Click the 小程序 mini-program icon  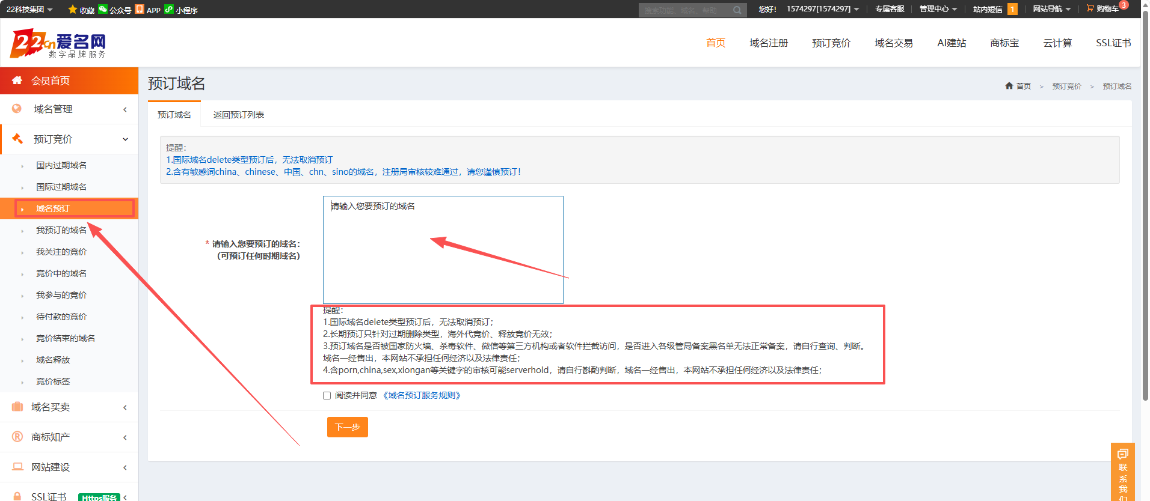pos(169,9)
